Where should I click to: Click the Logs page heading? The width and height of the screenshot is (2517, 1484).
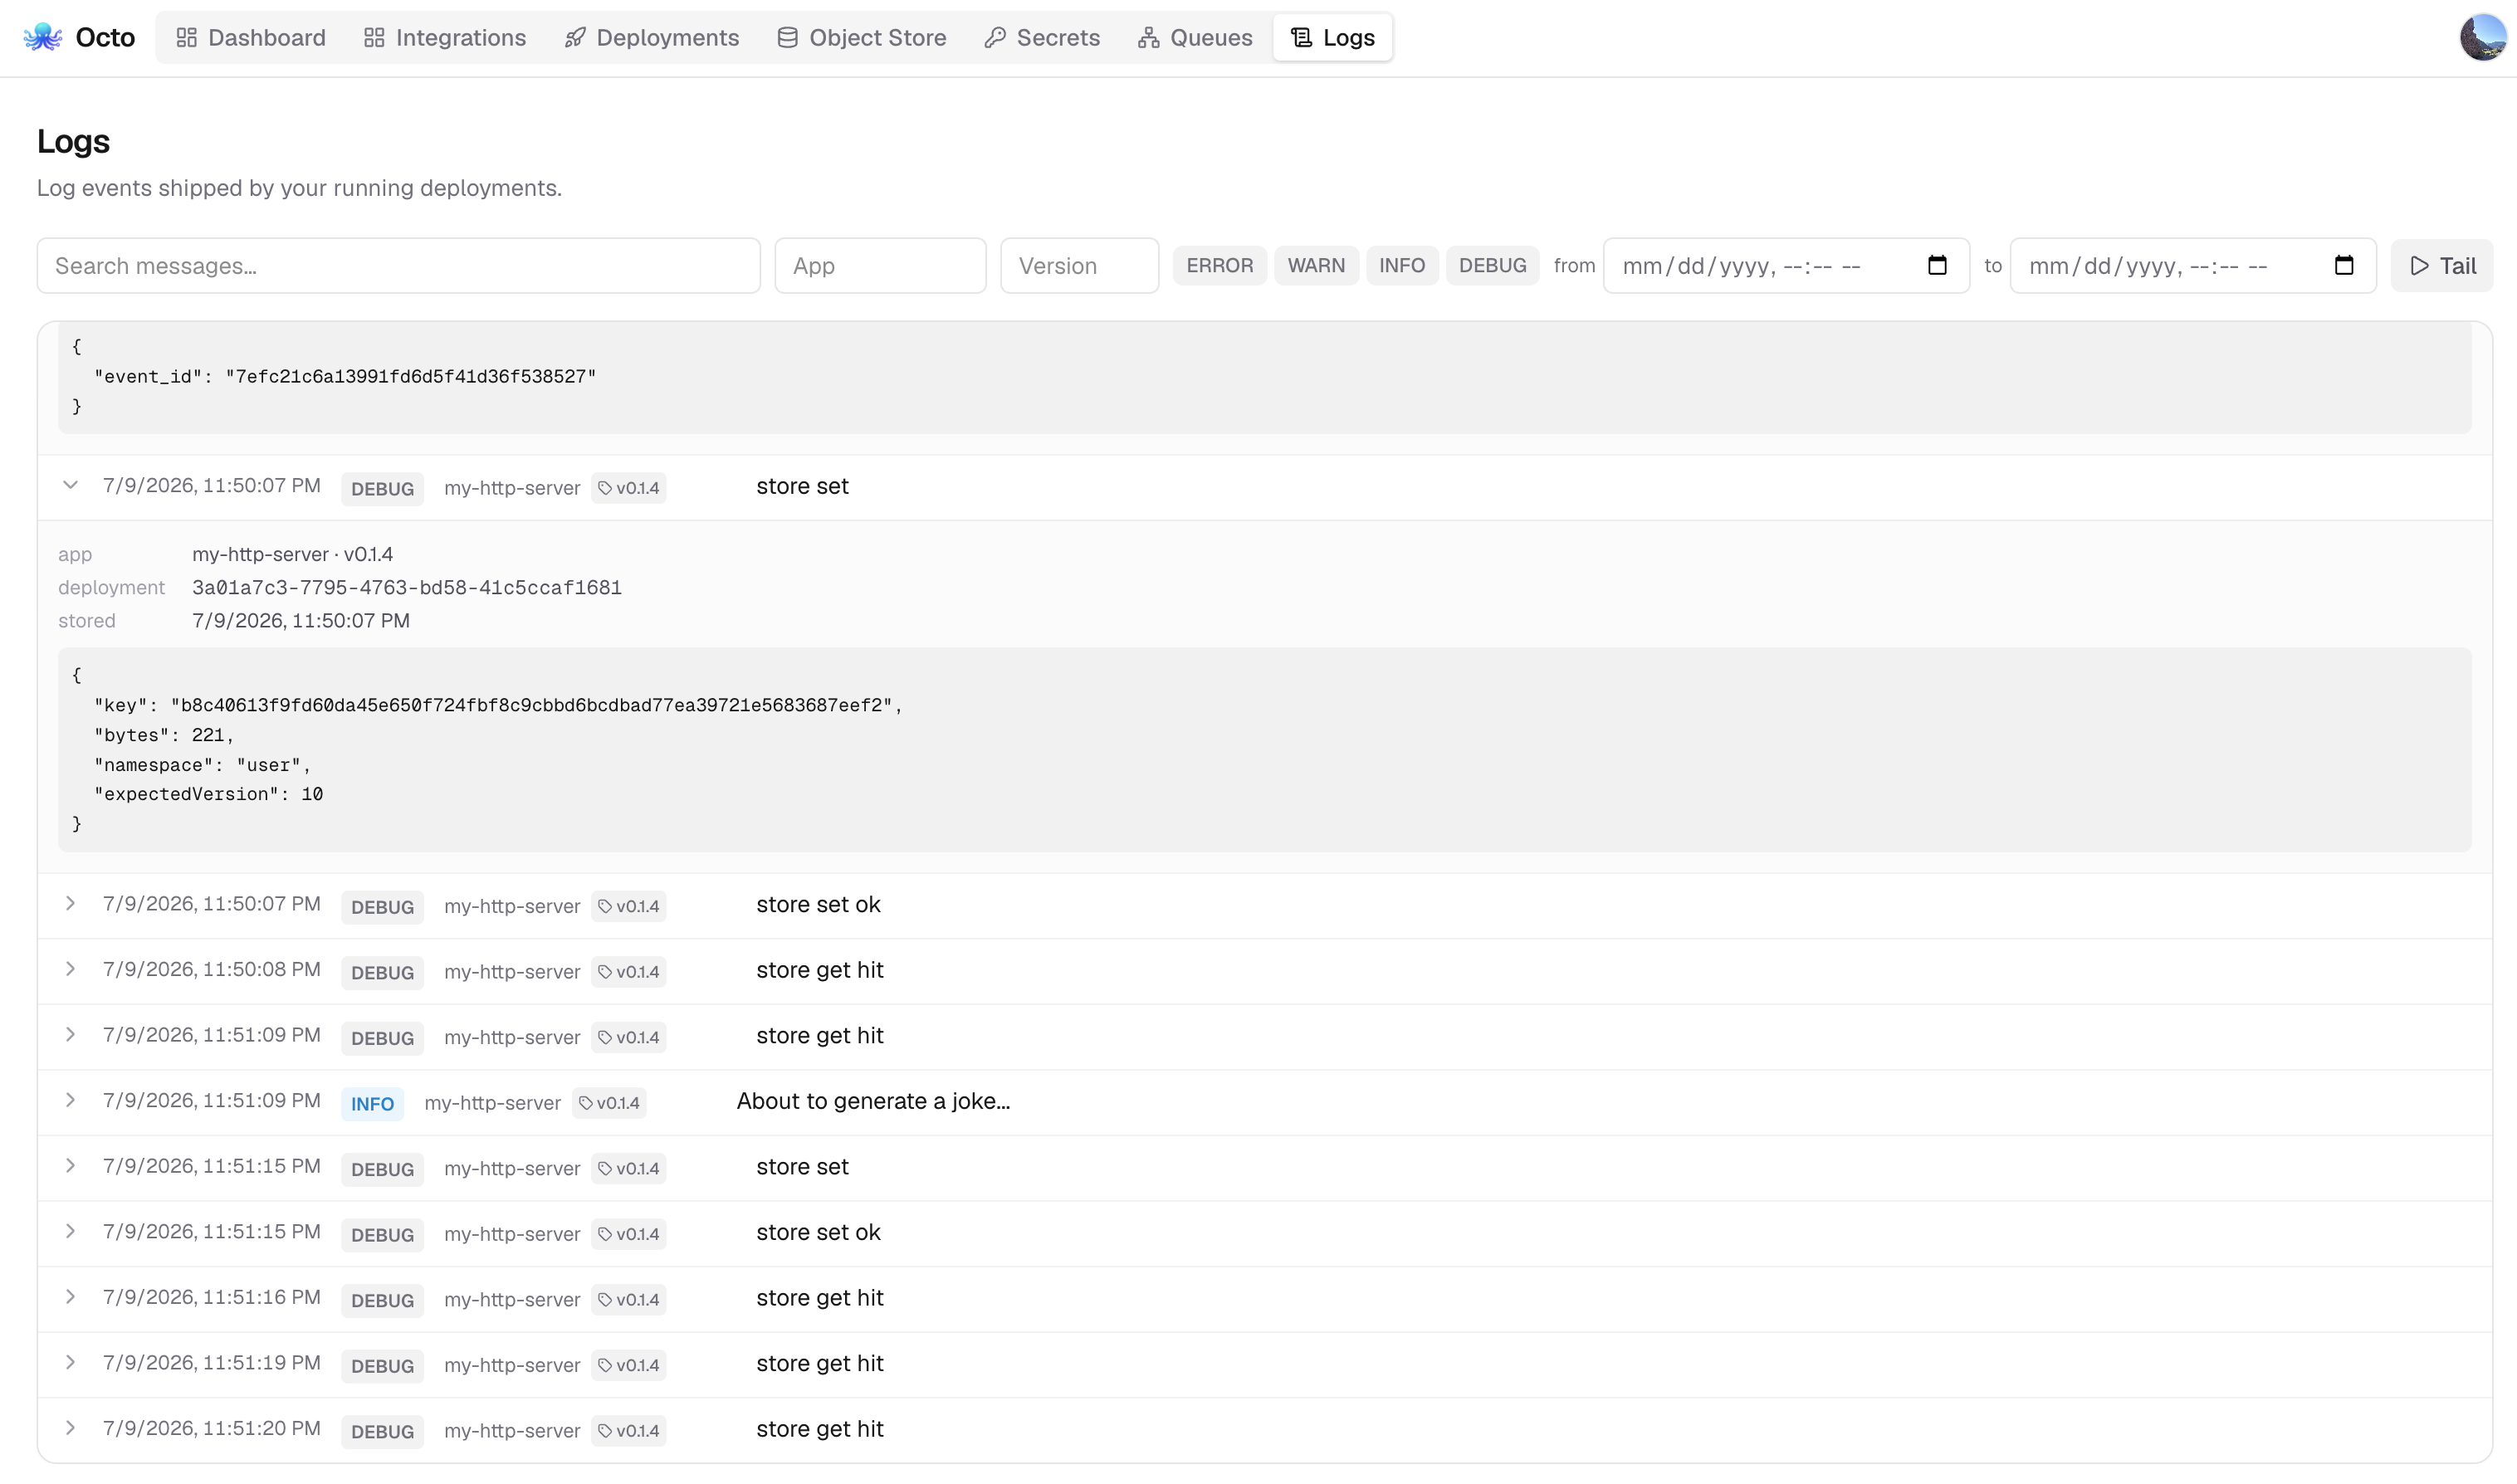click(x=73, y=141)
